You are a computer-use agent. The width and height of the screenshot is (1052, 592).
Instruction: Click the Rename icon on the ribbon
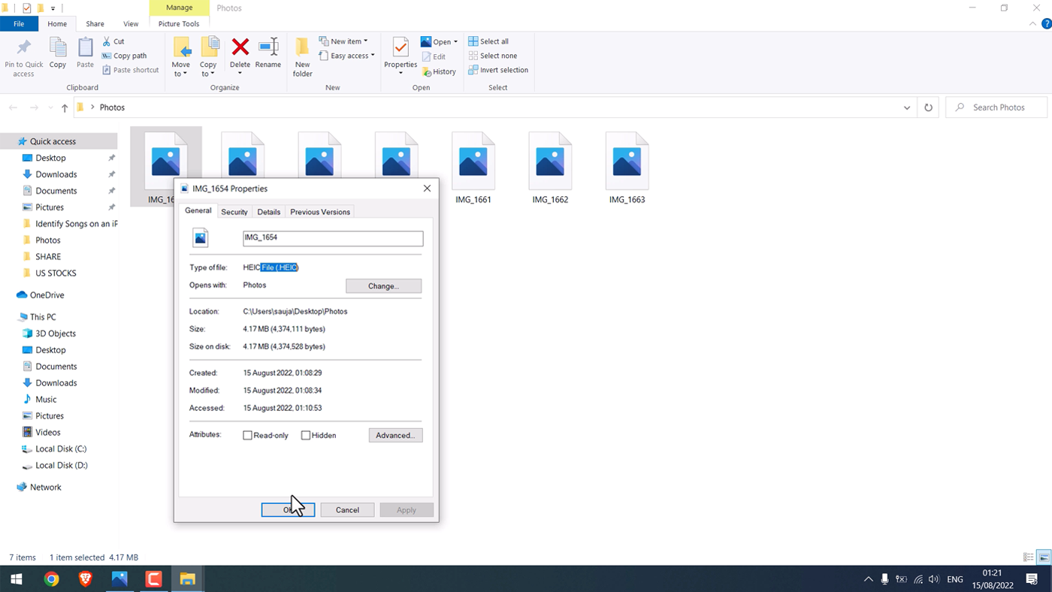click(268, 54)
